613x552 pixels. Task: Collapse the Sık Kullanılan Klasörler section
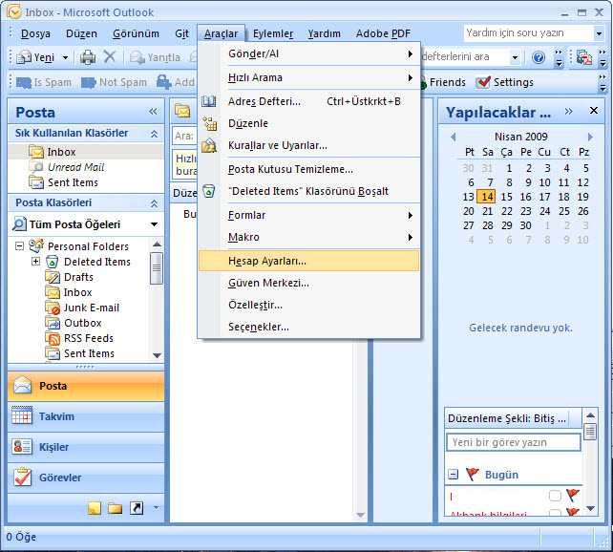click(155, 134)
